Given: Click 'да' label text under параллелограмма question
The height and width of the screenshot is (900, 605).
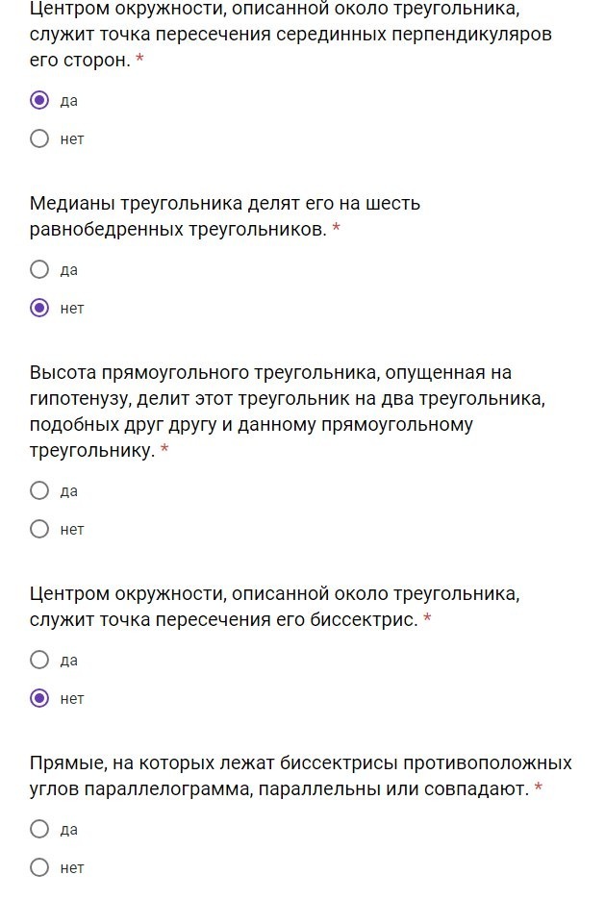Looking at the screenshot, I should pyautogui.click(x=69, y=830).
